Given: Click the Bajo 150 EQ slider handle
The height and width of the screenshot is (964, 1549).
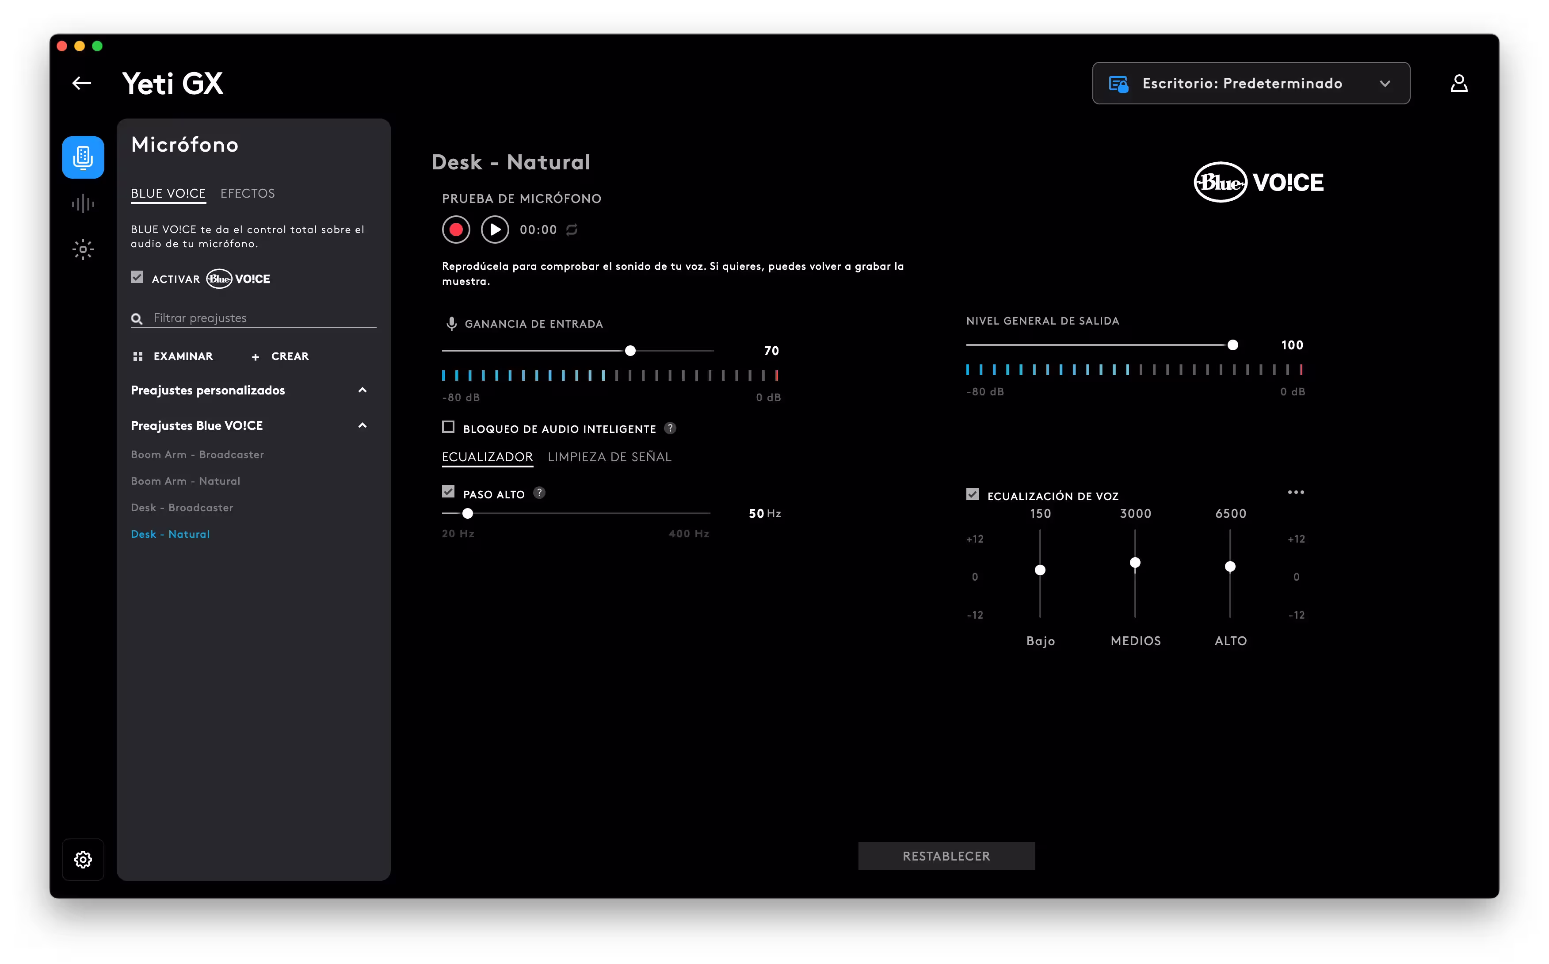Looking at the screenshot, I should (1040, 570).
